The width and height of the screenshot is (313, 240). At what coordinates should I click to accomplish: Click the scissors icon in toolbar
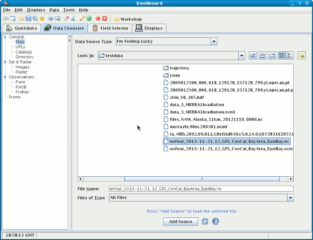tap(73, 19)
